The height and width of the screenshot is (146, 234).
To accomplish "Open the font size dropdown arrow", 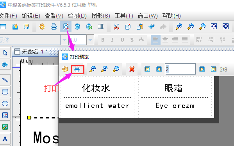I will coord(90,40).
